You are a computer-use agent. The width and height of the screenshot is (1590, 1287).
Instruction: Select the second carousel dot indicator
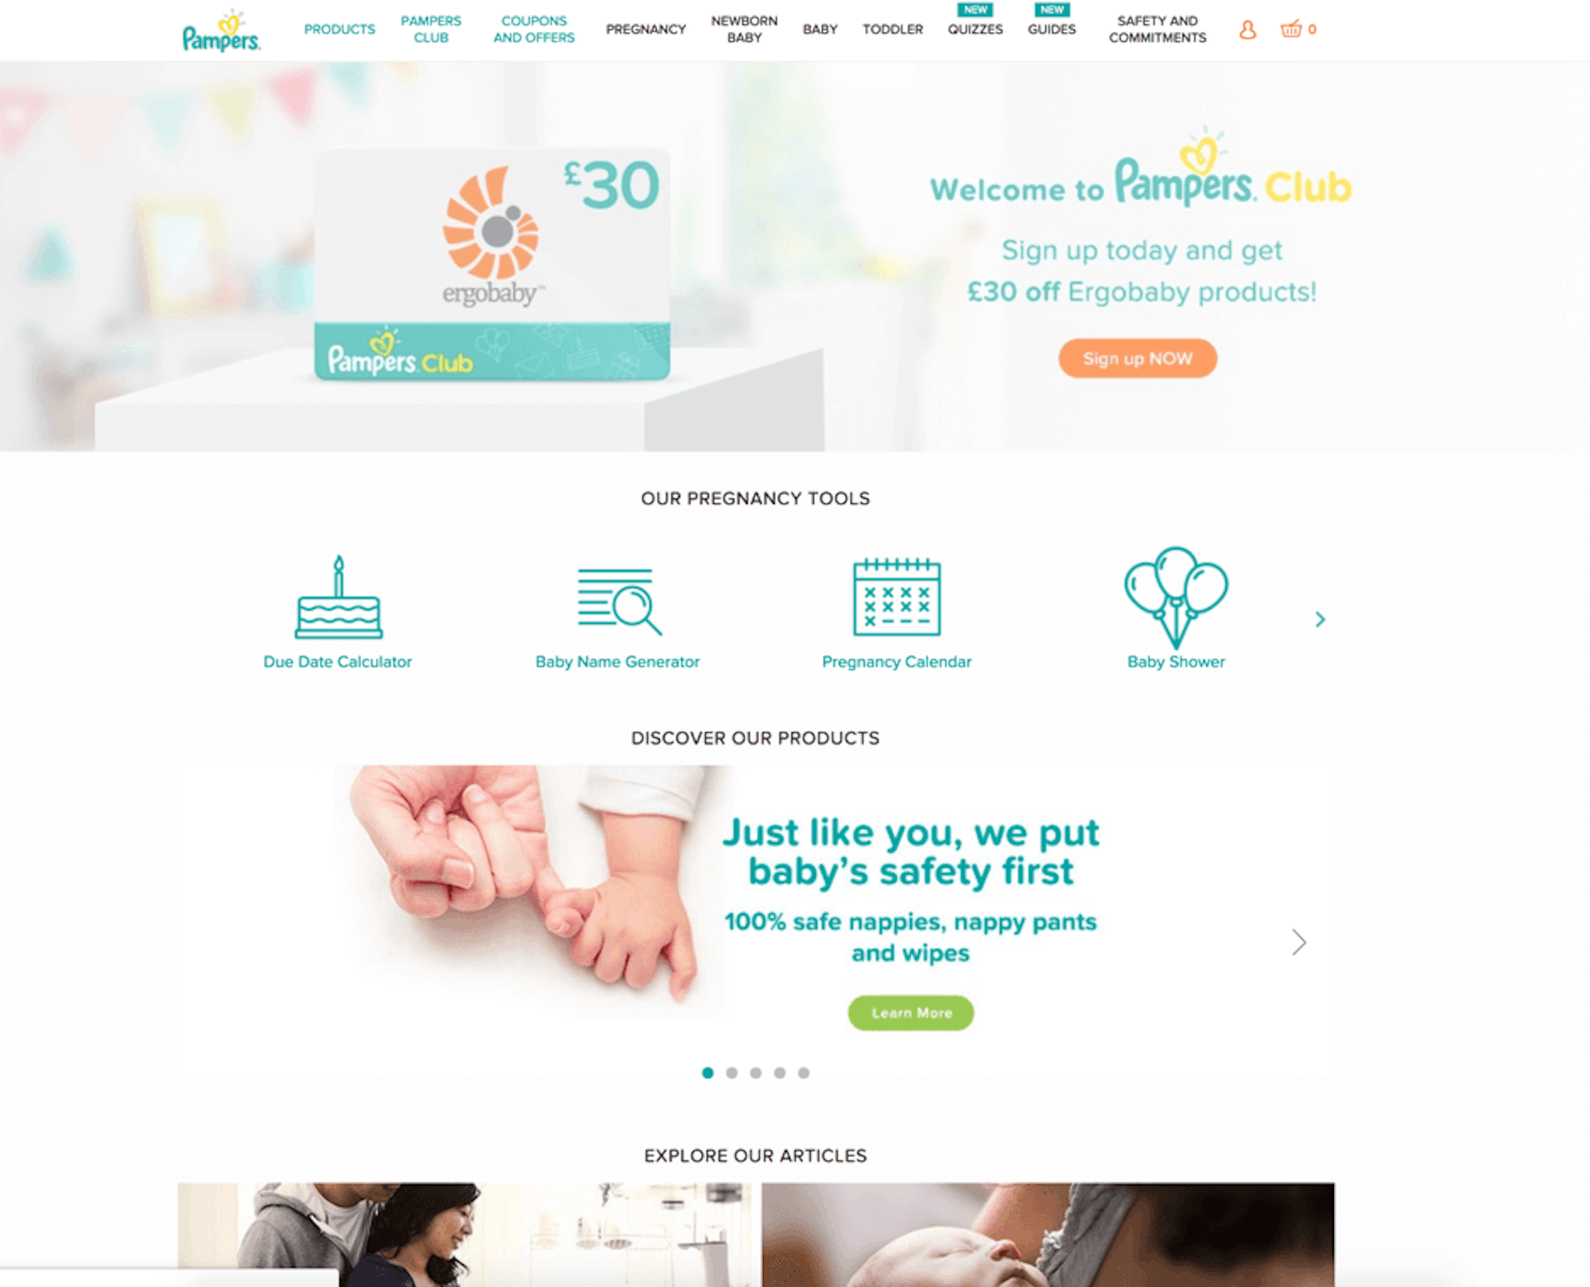730,1072
